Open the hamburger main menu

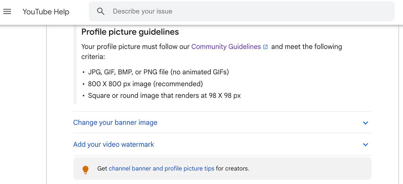[7, 12]
